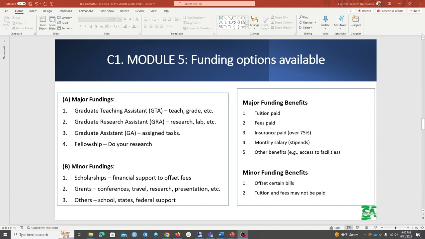Switch to the Insert tab
The image size is (425, 239).
(33, 11)
